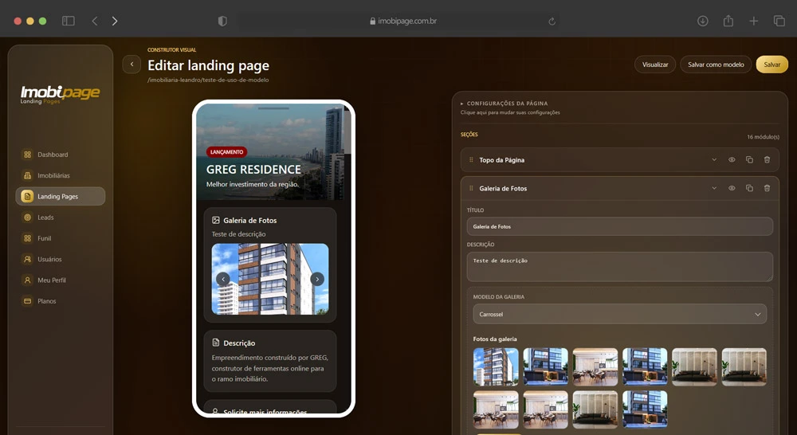
Task: Click the page path under the title
Action: [208, 80]
